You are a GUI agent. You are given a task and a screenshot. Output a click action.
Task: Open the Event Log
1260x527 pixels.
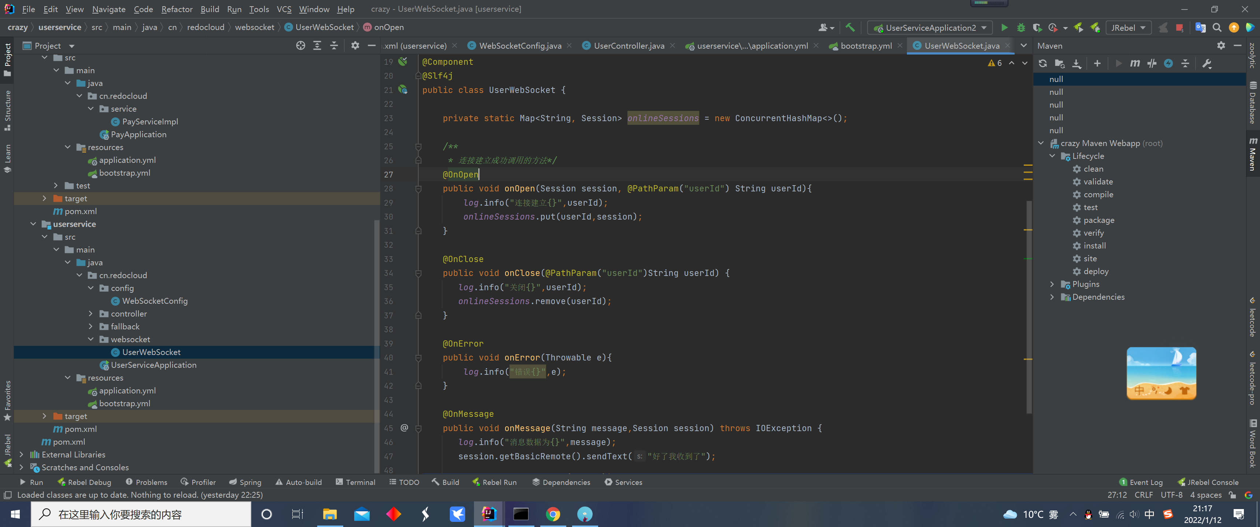click(x=1140, y=482)
